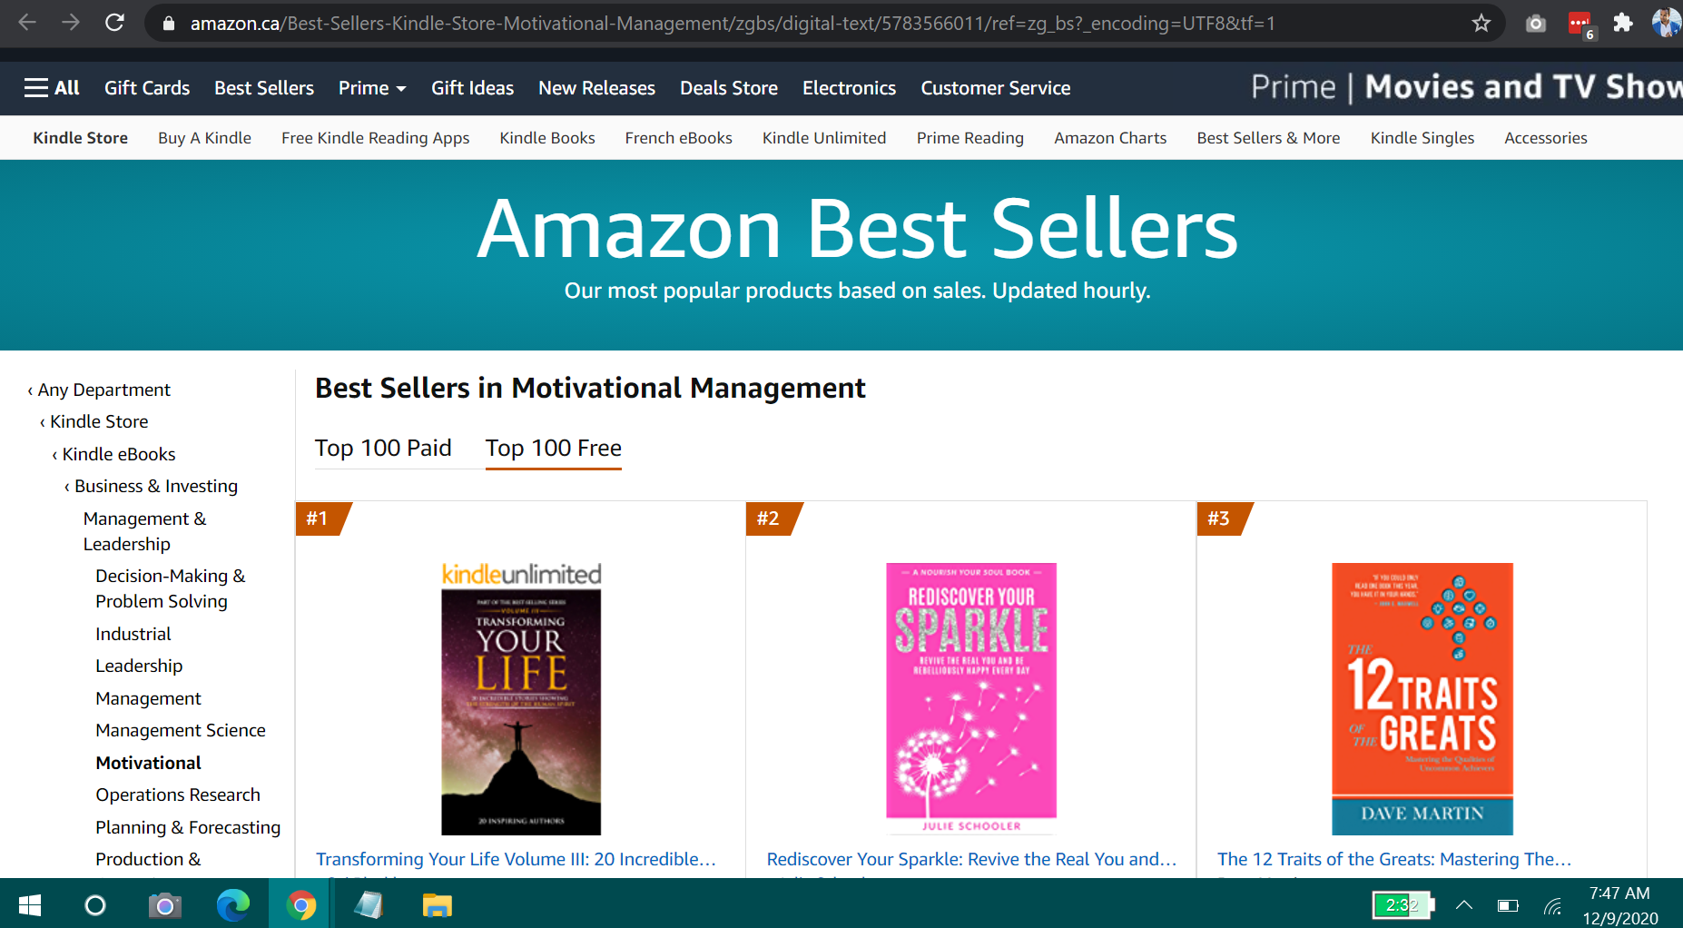The width and height of the screenshot is (1683, 928).
Task: Open Accessories subnav link
Action: (1545, 138)
